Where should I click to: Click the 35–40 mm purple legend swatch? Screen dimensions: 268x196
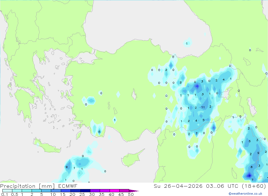point(105,191)
